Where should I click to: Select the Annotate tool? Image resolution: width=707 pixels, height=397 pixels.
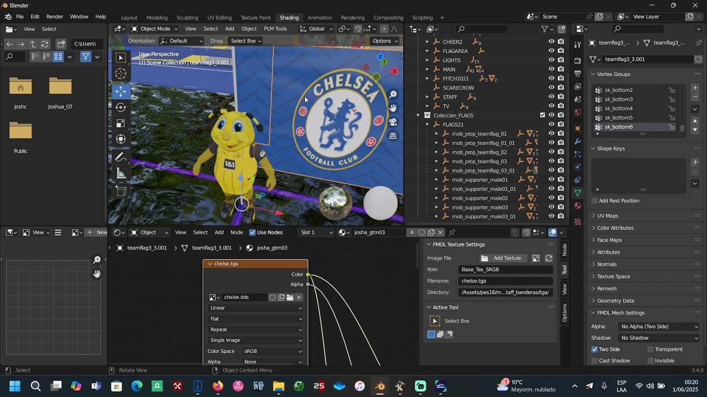coord(121,158)
